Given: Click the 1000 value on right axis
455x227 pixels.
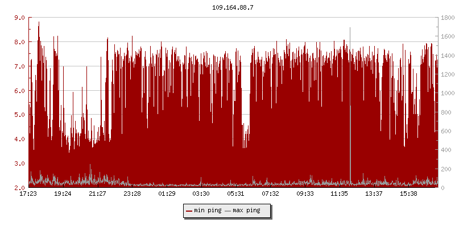Looking at the screenshot, I should click(446, 93).
